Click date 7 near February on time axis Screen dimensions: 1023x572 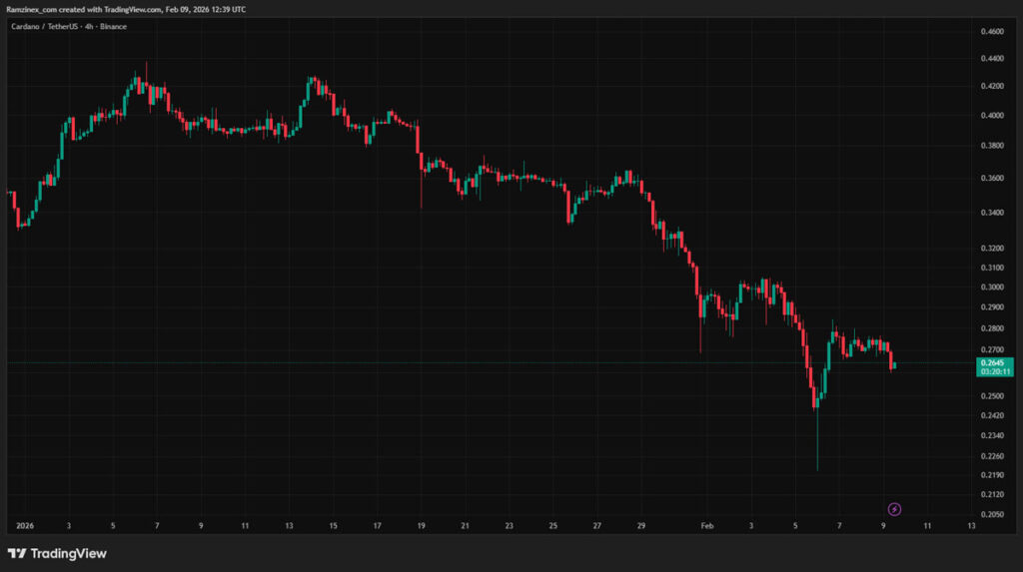[x=839, y=525]
